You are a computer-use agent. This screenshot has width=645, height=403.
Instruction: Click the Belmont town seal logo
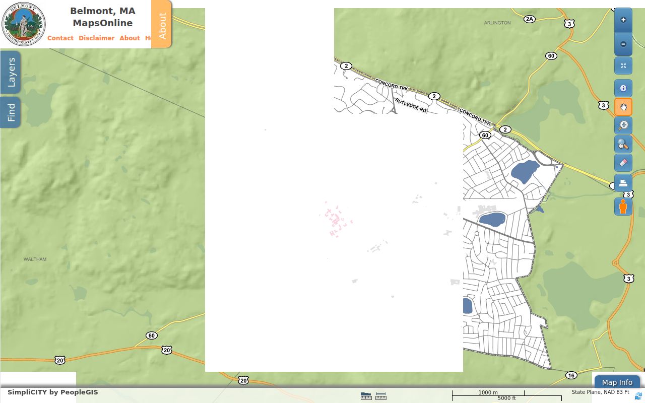tap(24, 24)
